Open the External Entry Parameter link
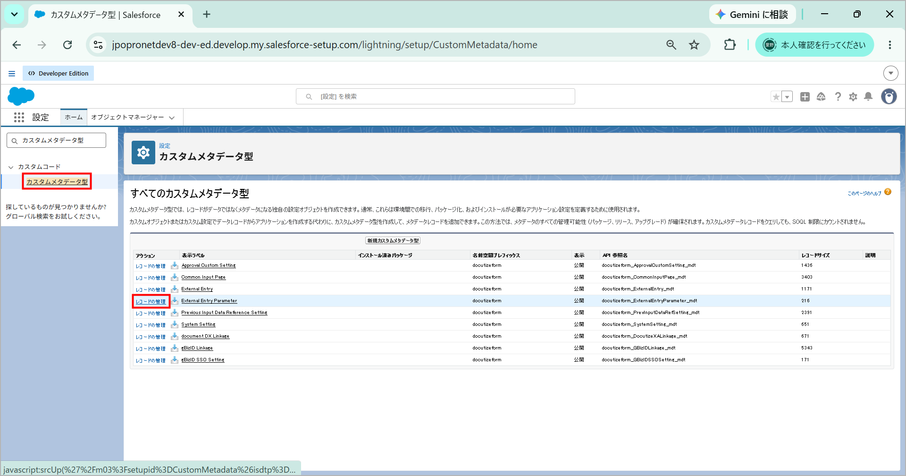This screenshot has width=906, height=476. click(209, 301)
